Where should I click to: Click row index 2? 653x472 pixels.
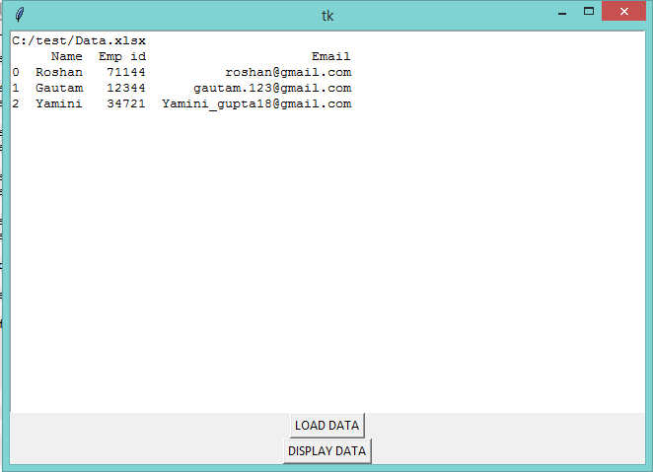coord(16,103)
